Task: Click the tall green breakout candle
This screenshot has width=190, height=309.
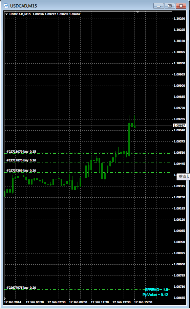Action: coord(129,140)
